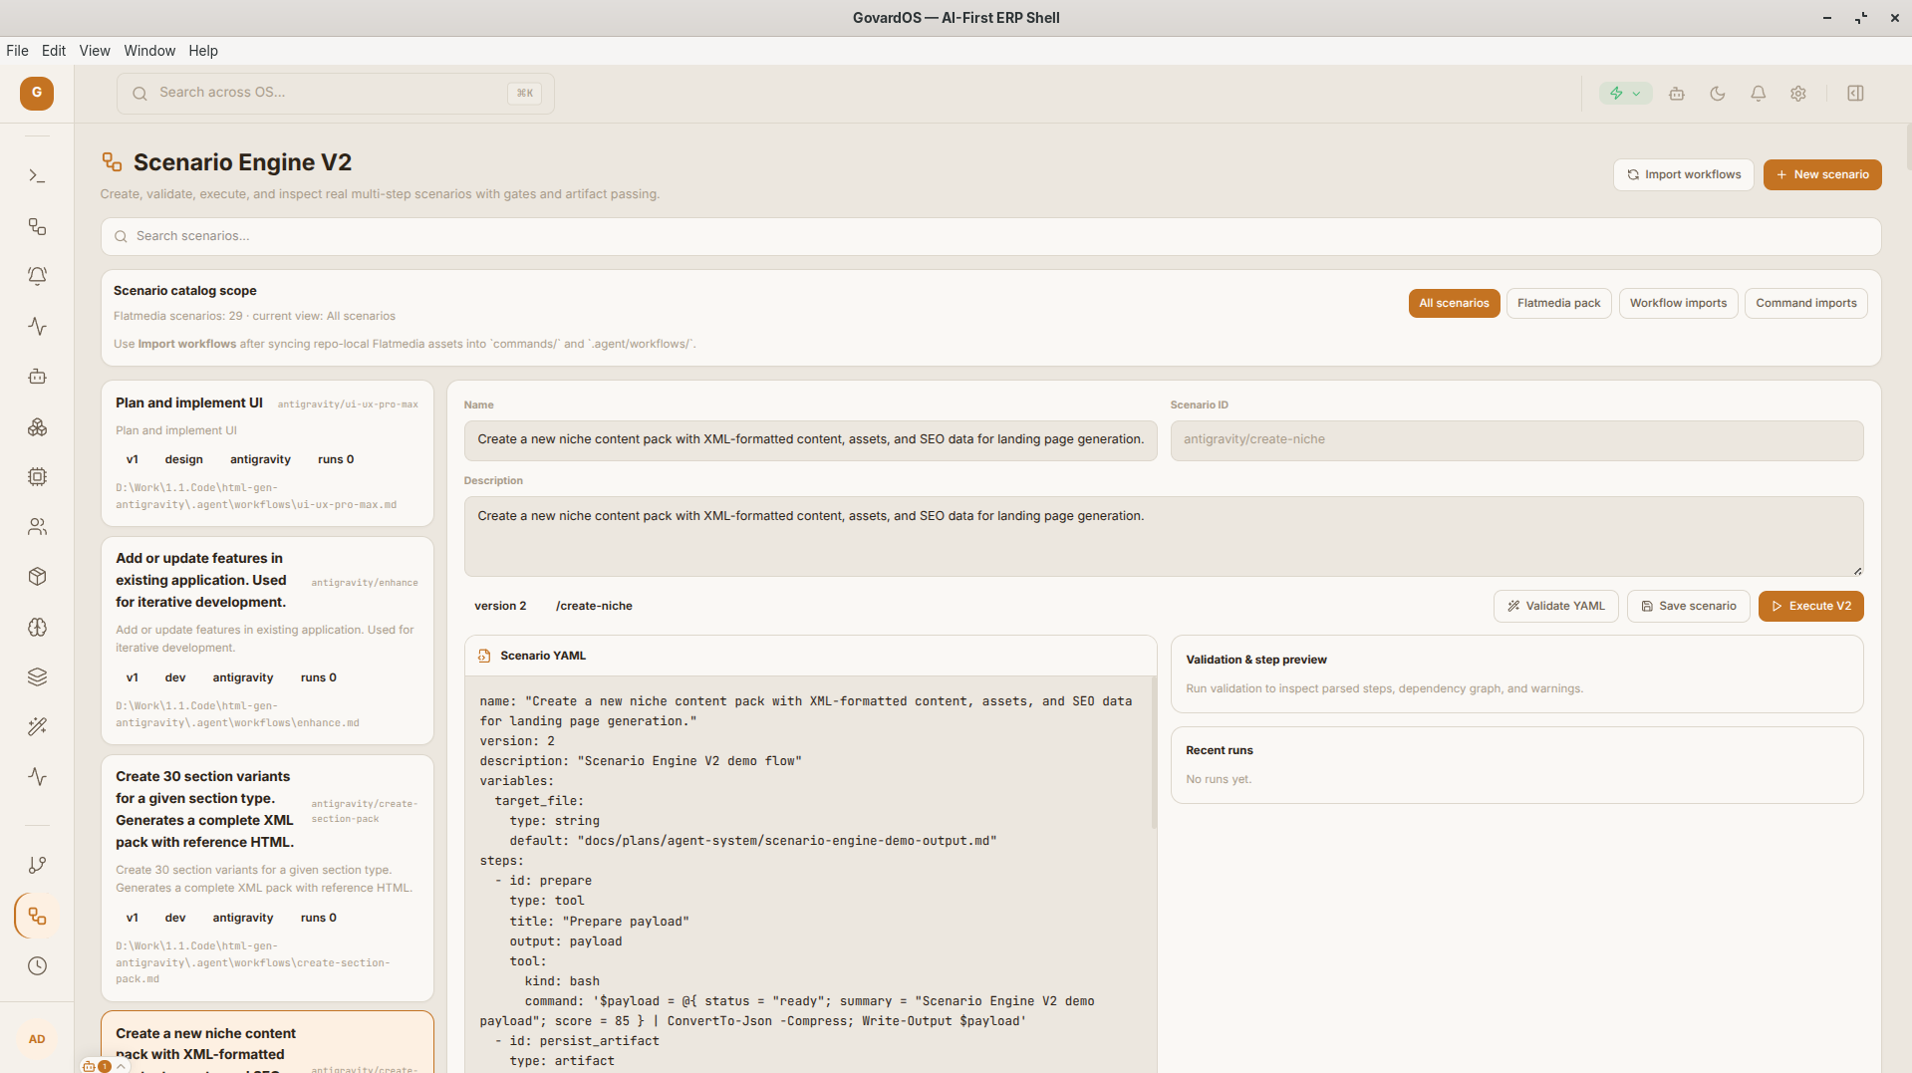
Task: Click the design tag on Plan and implement UI
Action: (183, 460)
